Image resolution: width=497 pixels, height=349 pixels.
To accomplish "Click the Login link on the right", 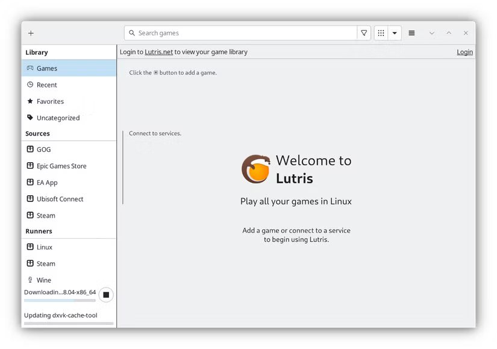I will pyautogui.click(x=464, y=52).
